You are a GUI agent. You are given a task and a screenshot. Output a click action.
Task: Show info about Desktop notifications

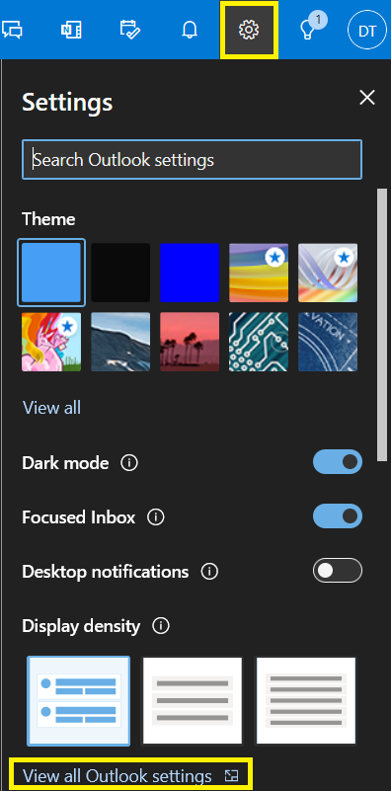point(209,572)
